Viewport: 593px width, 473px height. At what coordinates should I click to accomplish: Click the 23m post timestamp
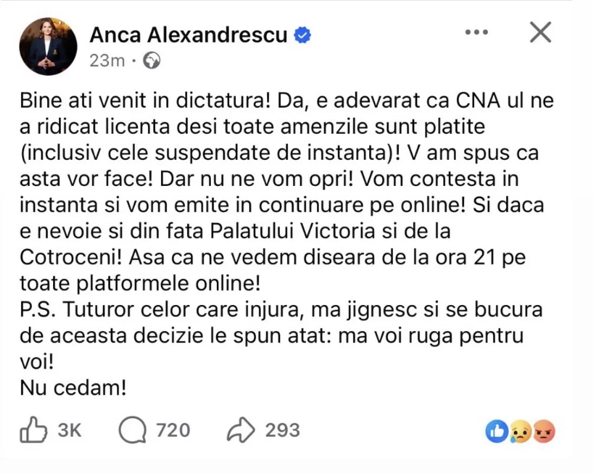[x=107, y=61]
